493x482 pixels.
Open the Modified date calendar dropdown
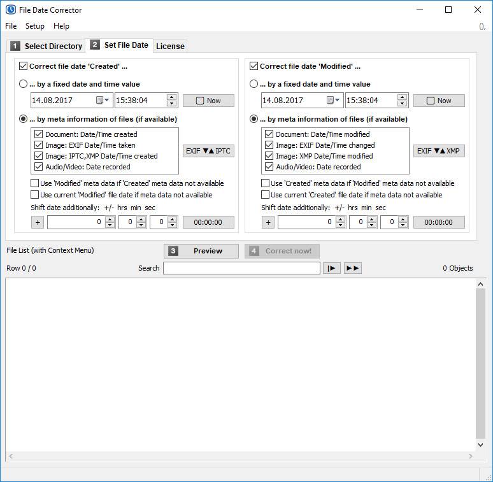click(333, 100)
